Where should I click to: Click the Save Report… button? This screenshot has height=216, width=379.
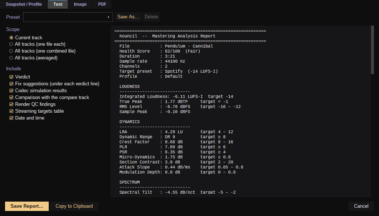tap(27, 206)
